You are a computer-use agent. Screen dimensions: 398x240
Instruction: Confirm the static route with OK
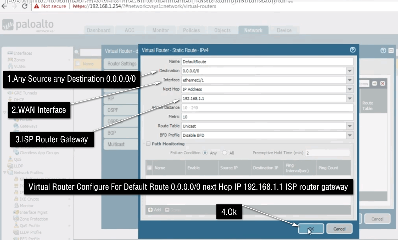(311, 229)
